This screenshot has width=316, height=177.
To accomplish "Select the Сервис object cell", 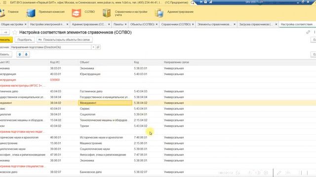I will pyautogui.click(x=105, y=109).
